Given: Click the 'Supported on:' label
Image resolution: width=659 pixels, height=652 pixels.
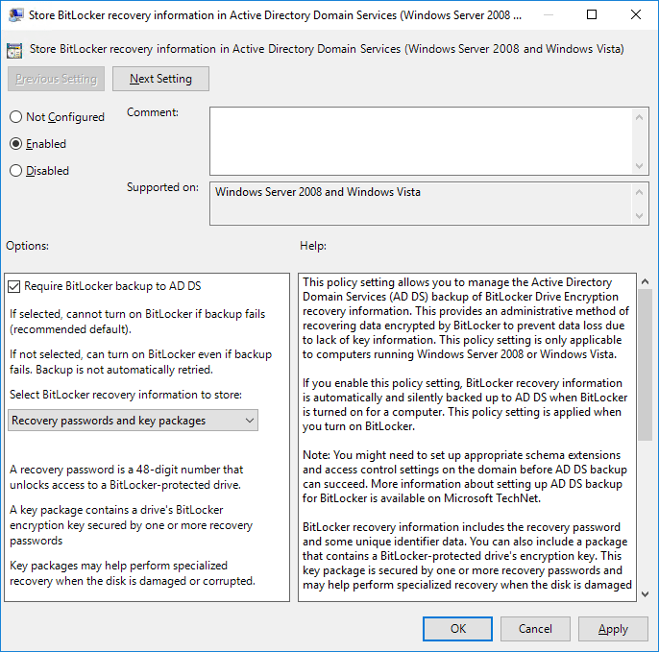Looking at the screenshot, I should (x=162, y=187).
